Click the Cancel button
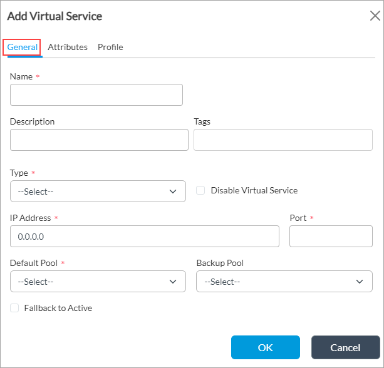 coord(345,347)
